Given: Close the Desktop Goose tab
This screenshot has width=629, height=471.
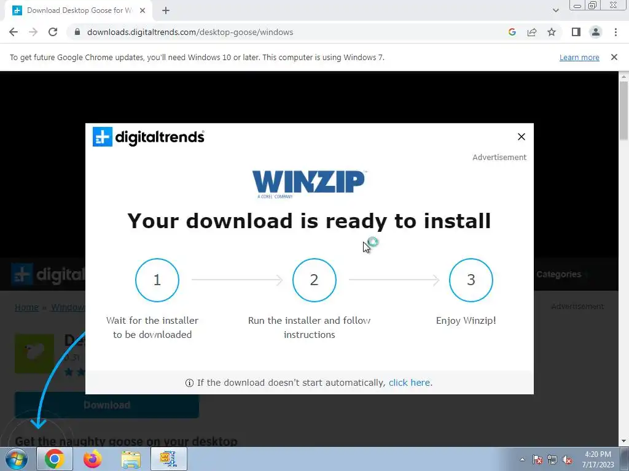Looking at the screenshot, I should pyautogui.click(x=143, y=11).
